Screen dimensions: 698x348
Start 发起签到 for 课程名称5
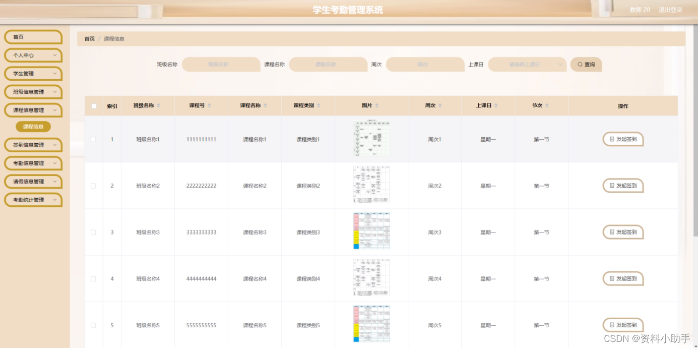623,325
